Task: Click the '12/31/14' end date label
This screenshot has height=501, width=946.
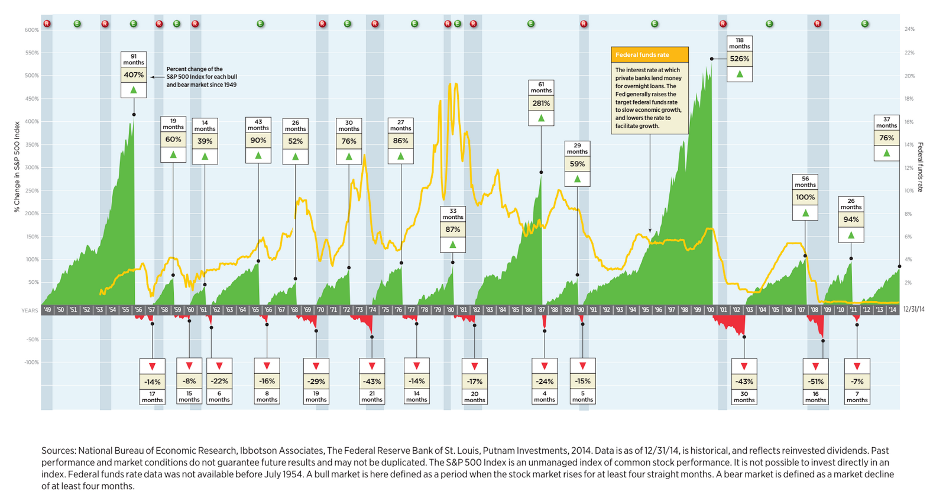Action: pos(913,309)
